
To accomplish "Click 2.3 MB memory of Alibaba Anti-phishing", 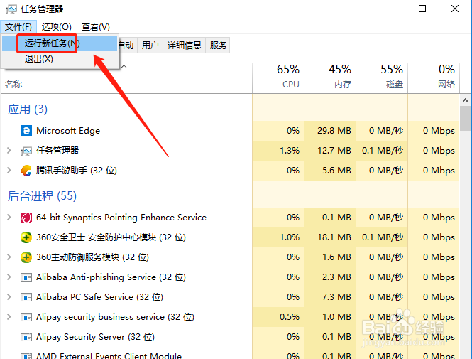I will click(x=337, y=277).
